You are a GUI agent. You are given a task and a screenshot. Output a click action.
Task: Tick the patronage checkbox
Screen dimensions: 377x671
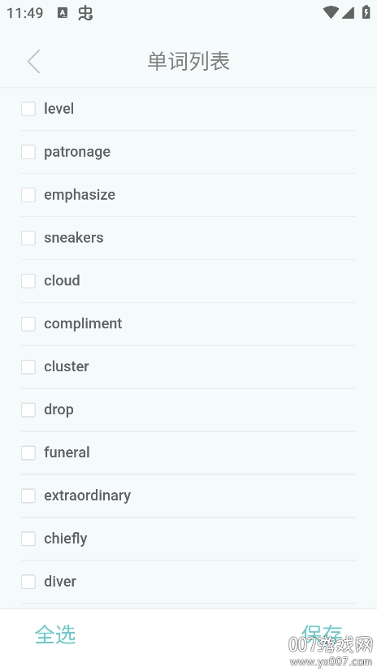(28, 151)
